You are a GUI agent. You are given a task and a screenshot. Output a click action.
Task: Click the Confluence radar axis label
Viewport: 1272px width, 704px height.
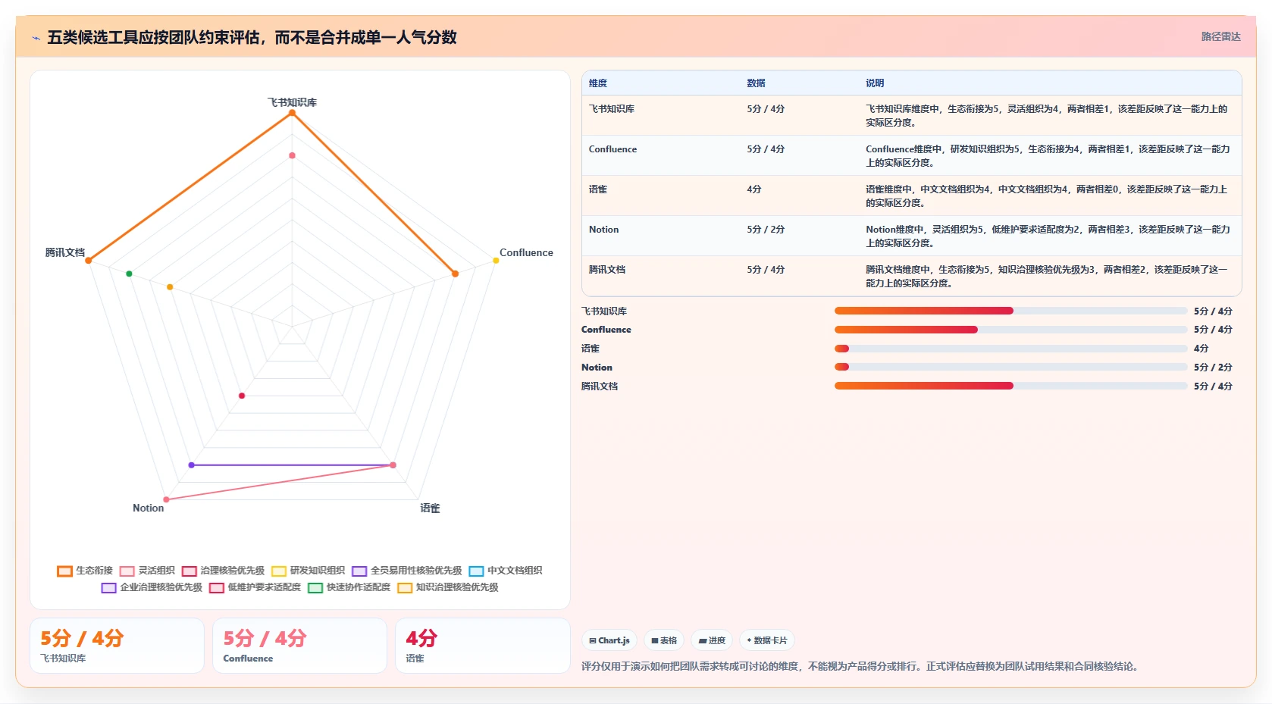526,252
